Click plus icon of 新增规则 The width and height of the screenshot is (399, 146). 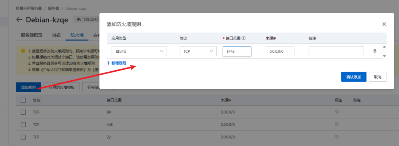(x=108, y=63)
